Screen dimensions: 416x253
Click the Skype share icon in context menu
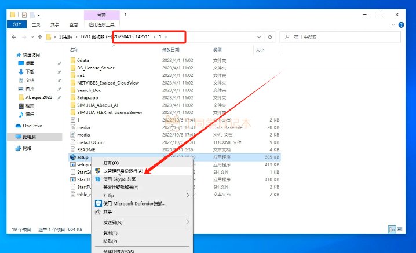98,179
